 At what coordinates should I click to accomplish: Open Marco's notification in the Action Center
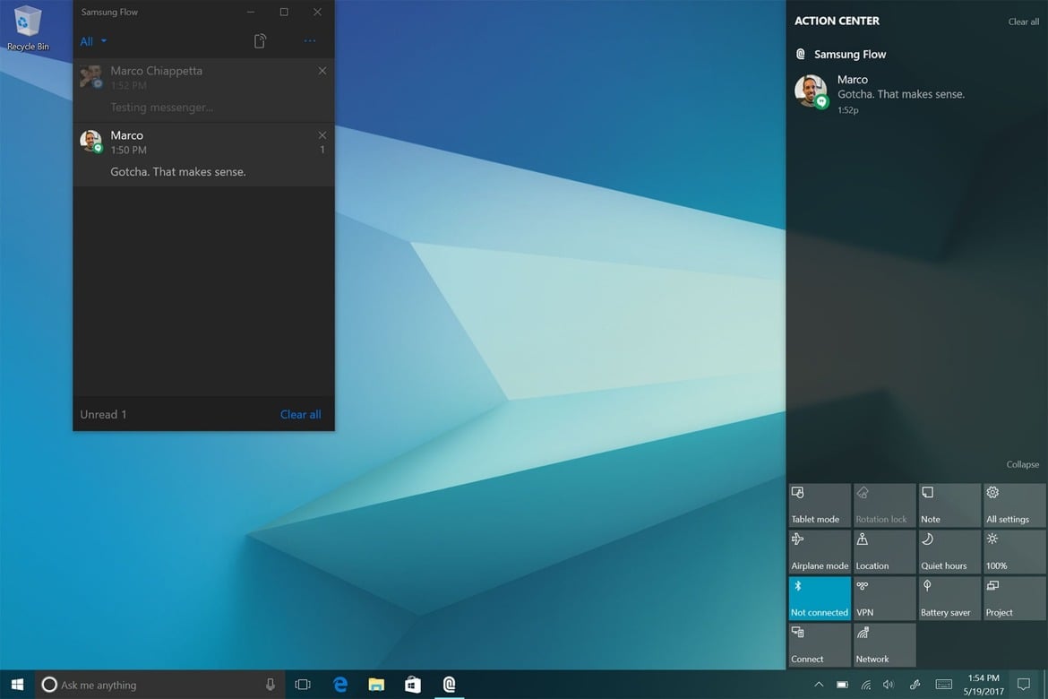pyautogui.click(x=916, y=93)
